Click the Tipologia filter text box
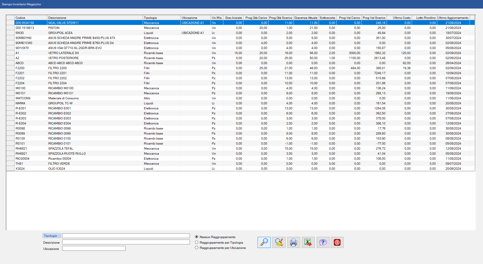 [x=126, y=236]
